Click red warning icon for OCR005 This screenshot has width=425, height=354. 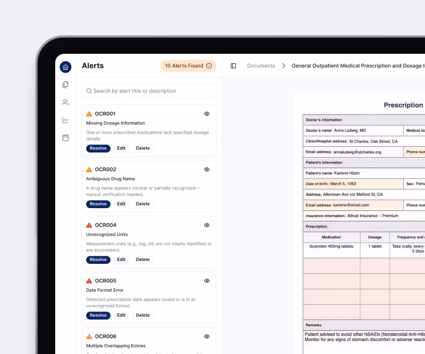coord(89,281)
